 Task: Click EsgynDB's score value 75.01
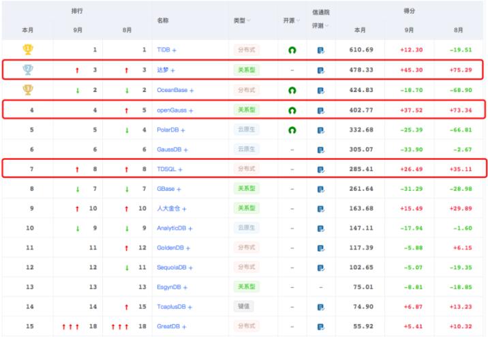(363, 287)
